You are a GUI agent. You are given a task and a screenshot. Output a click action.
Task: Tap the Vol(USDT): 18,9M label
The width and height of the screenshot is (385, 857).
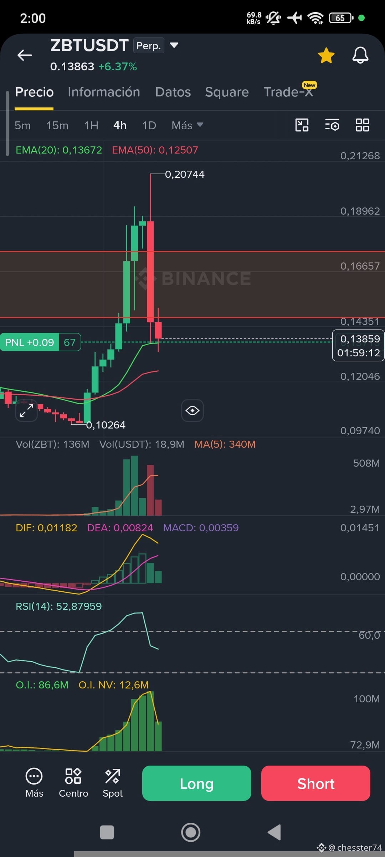coord(142,444)
